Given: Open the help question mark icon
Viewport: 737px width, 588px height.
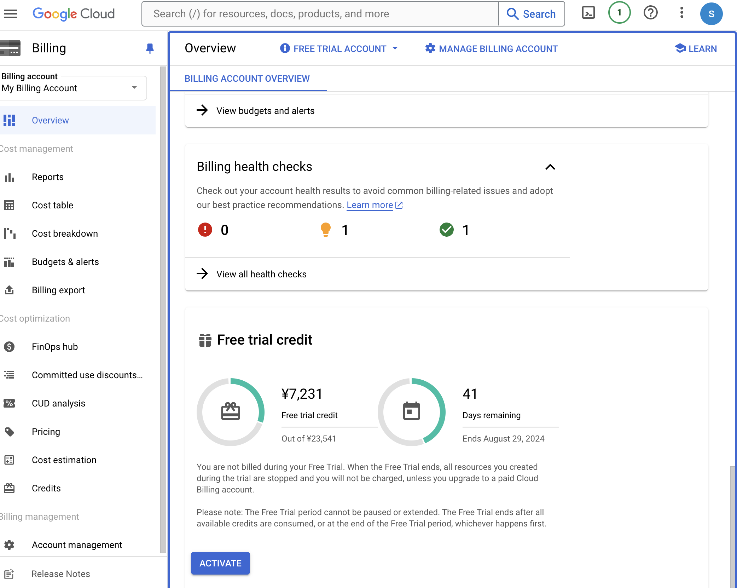Looking at the screenshot, I should [650, 13].
